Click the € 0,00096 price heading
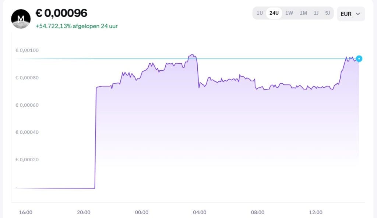The height and width of the screenshot is (218, 377). click(61, 13)
